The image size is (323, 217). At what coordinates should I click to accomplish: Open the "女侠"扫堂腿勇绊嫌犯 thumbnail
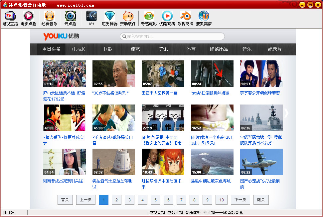tap(212, 74)
